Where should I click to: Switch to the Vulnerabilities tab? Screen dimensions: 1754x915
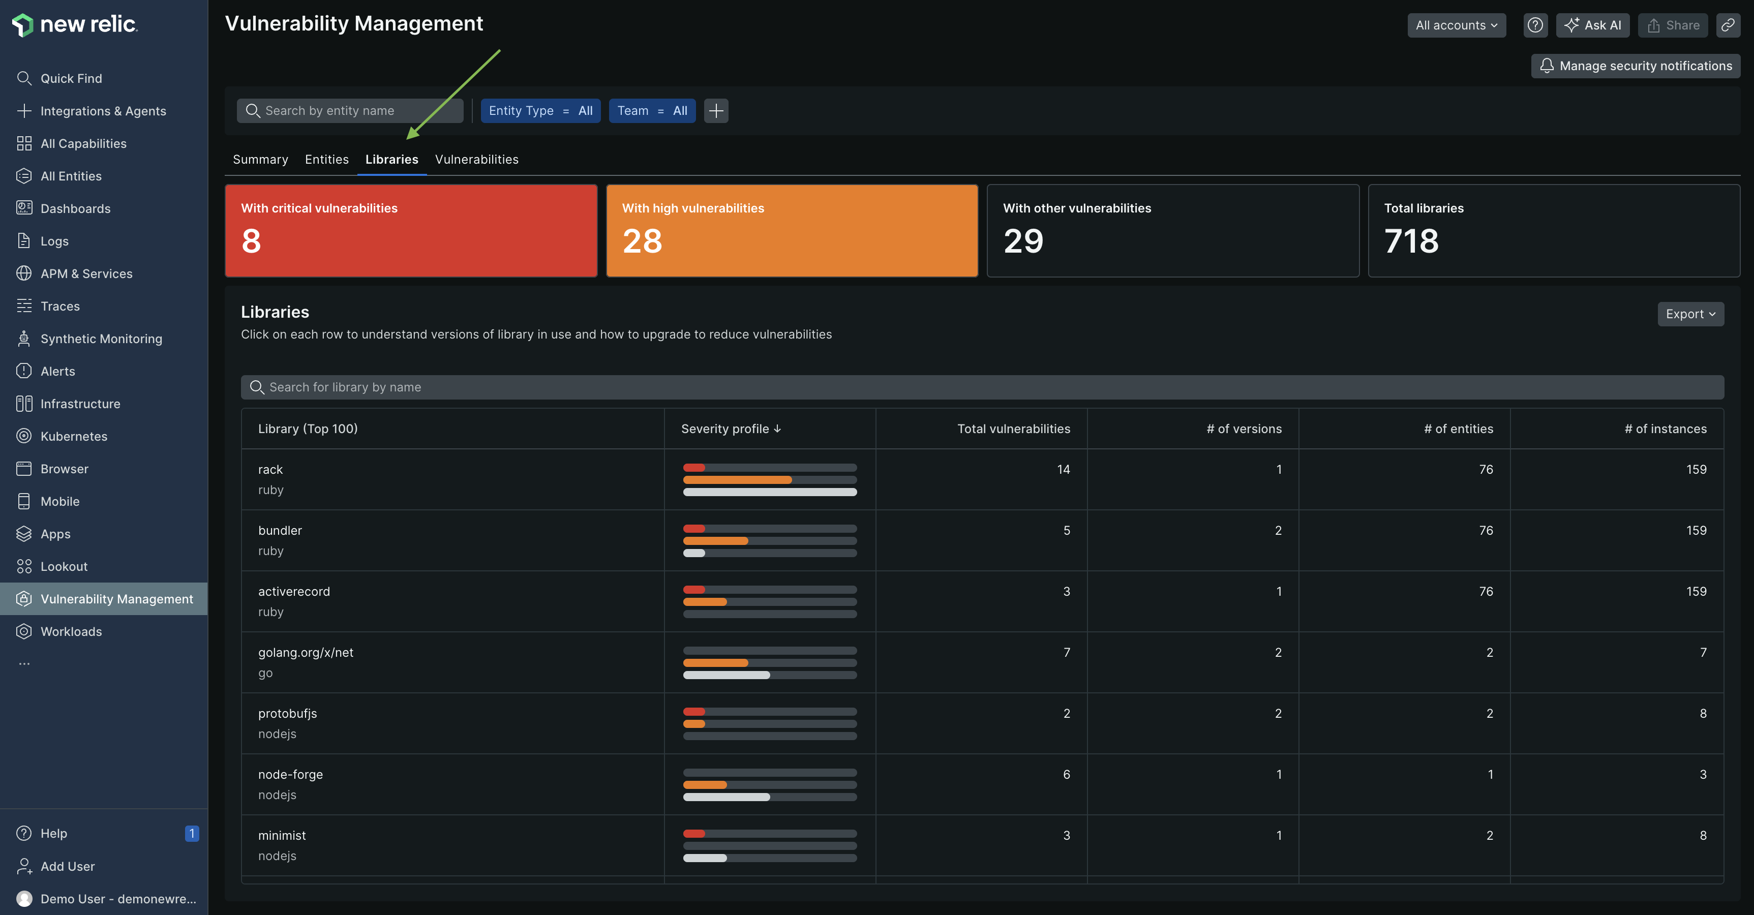point(477,159)
